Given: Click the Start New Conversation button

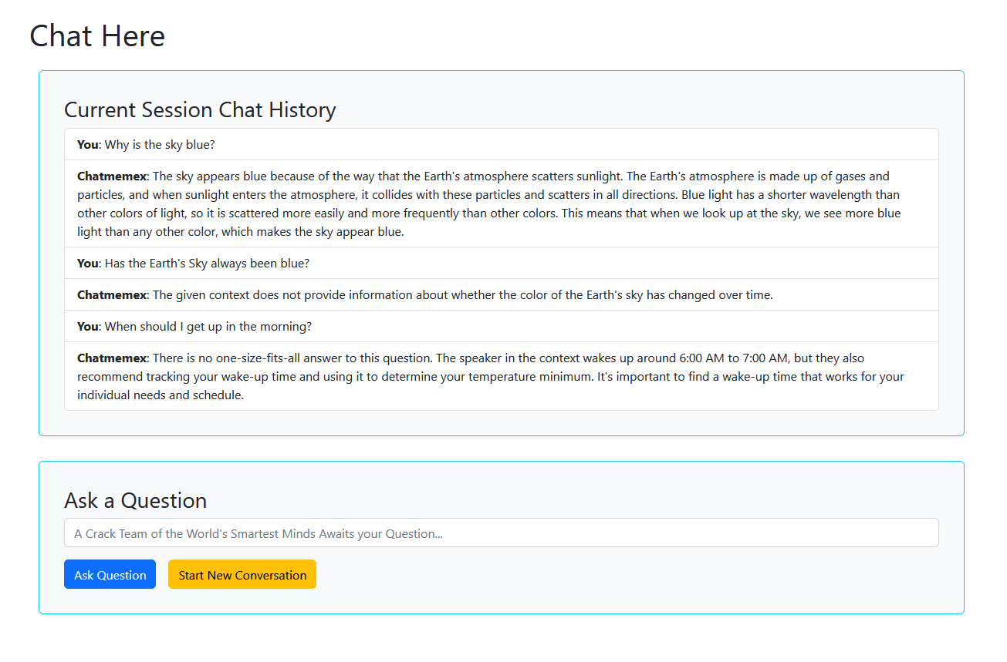Looking at the screenshot, I should click(242, 573).
